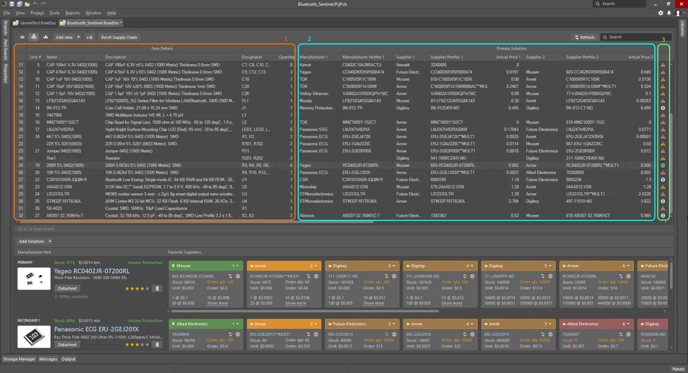Open web link icon for Mouser 603-RC0402JR-07200RL
688x373 pixels.
[238, 276]
